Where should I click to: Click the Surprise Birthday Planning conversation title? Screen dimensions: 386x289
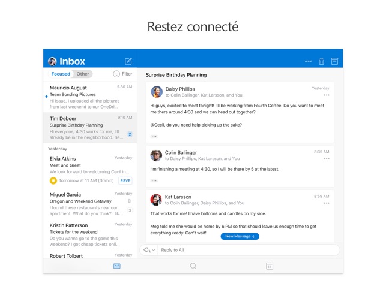point(176,75)
